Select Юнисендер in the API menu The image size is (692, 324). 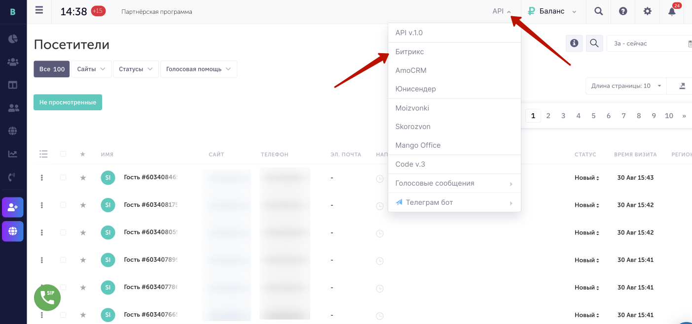click(454, 89)
